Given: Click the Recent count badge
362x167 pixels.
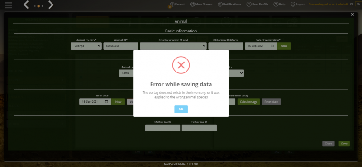Looking at the screenshot, I should click(x=170, y=7).
